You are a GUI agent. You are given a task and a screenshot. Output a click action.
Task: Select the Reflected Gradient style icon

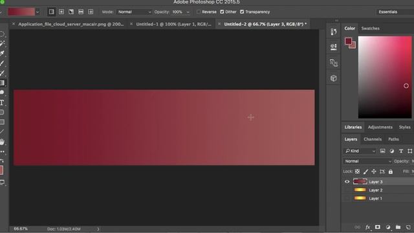pos(81,12)
